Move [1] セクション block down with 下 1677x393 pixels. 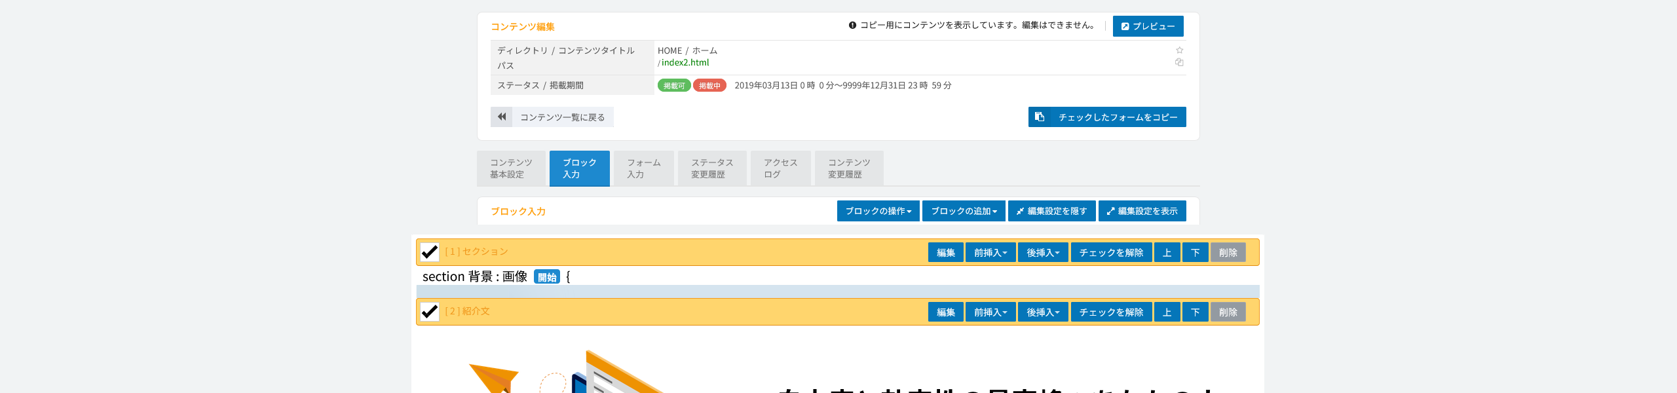(1195, 252)
